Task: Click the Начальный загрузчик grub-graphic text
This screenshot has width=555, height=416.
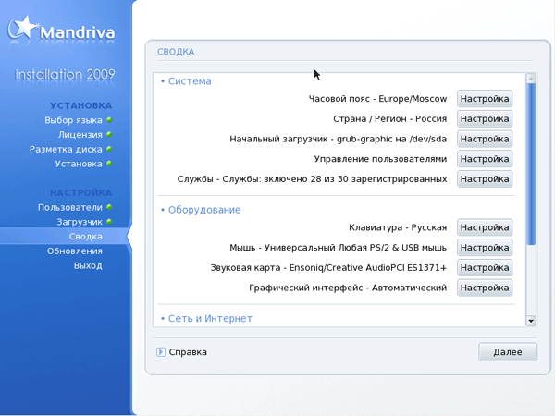Action: [x=338, y=139]
